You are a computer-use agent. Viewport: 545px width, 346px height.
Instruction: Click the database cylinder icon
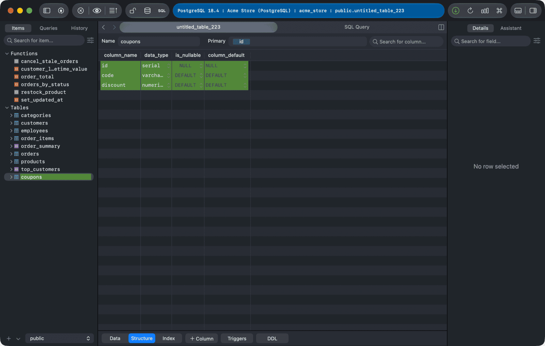pos(147,11)
